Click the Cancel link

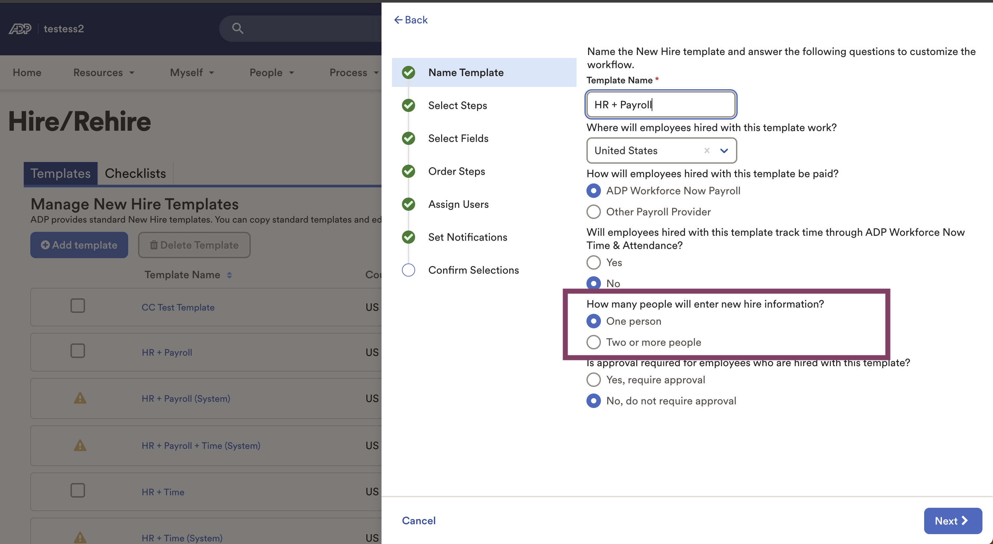(419, 521)
